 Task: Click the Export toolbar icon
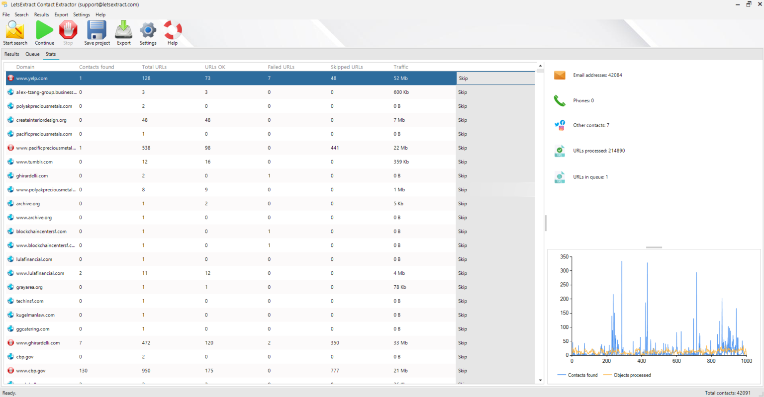tap(123, 32)
